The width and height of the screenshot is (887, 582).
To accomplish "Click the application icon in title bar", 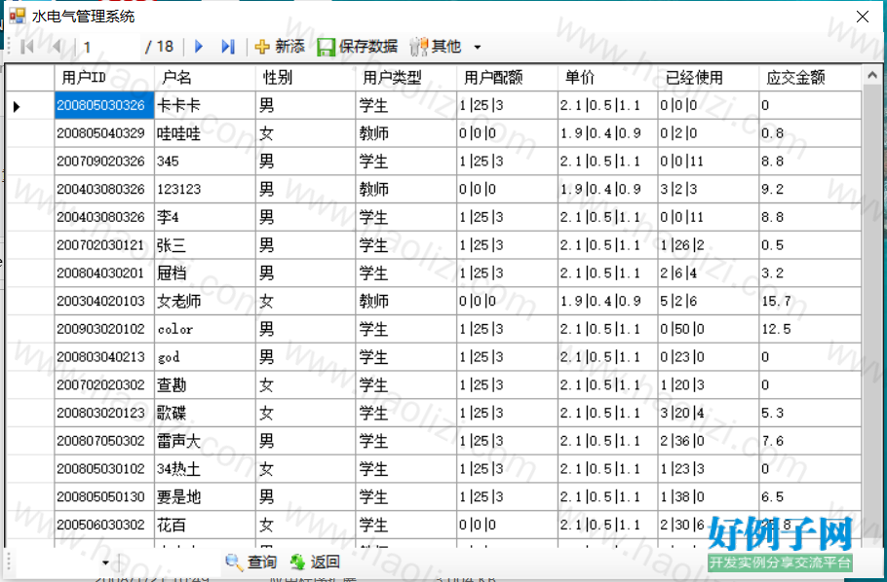I will 18,16.
